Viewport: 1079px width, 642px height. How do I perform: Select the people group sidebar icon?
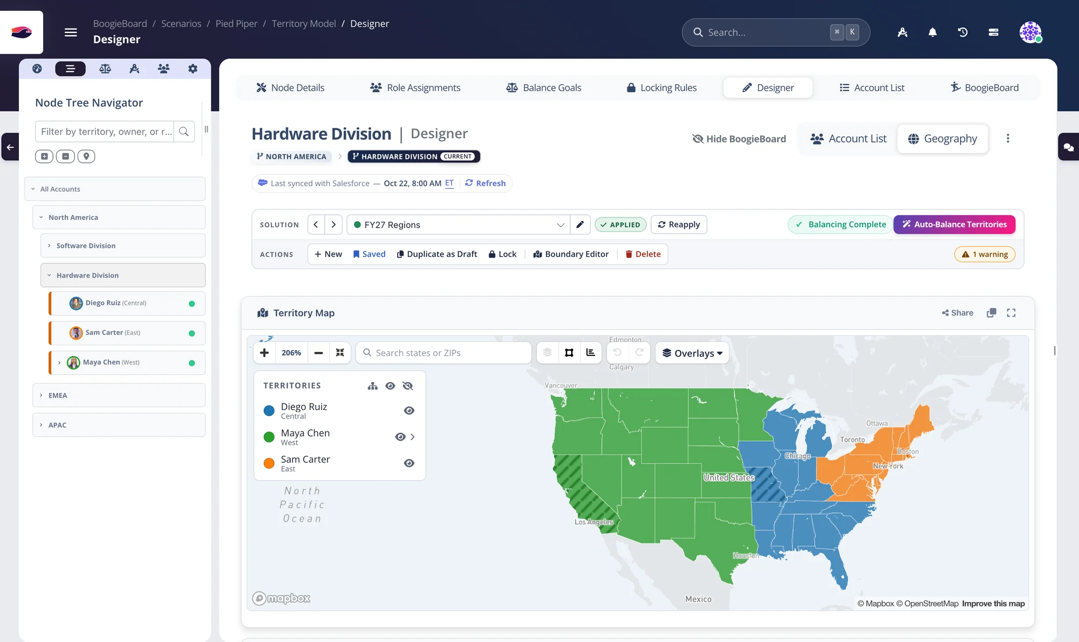pos(163,69)
